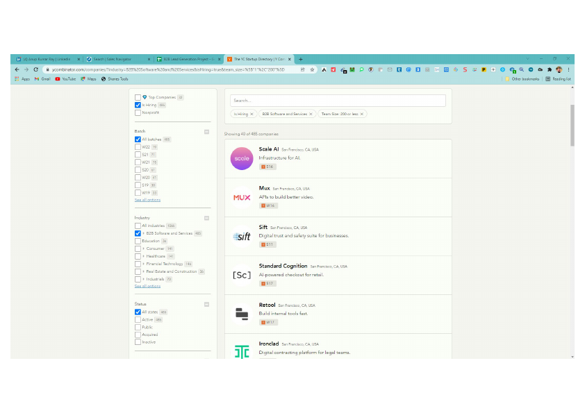Select the YC Startup Directory tab
This screenshot has height=413, width=585.
[259, 59]
